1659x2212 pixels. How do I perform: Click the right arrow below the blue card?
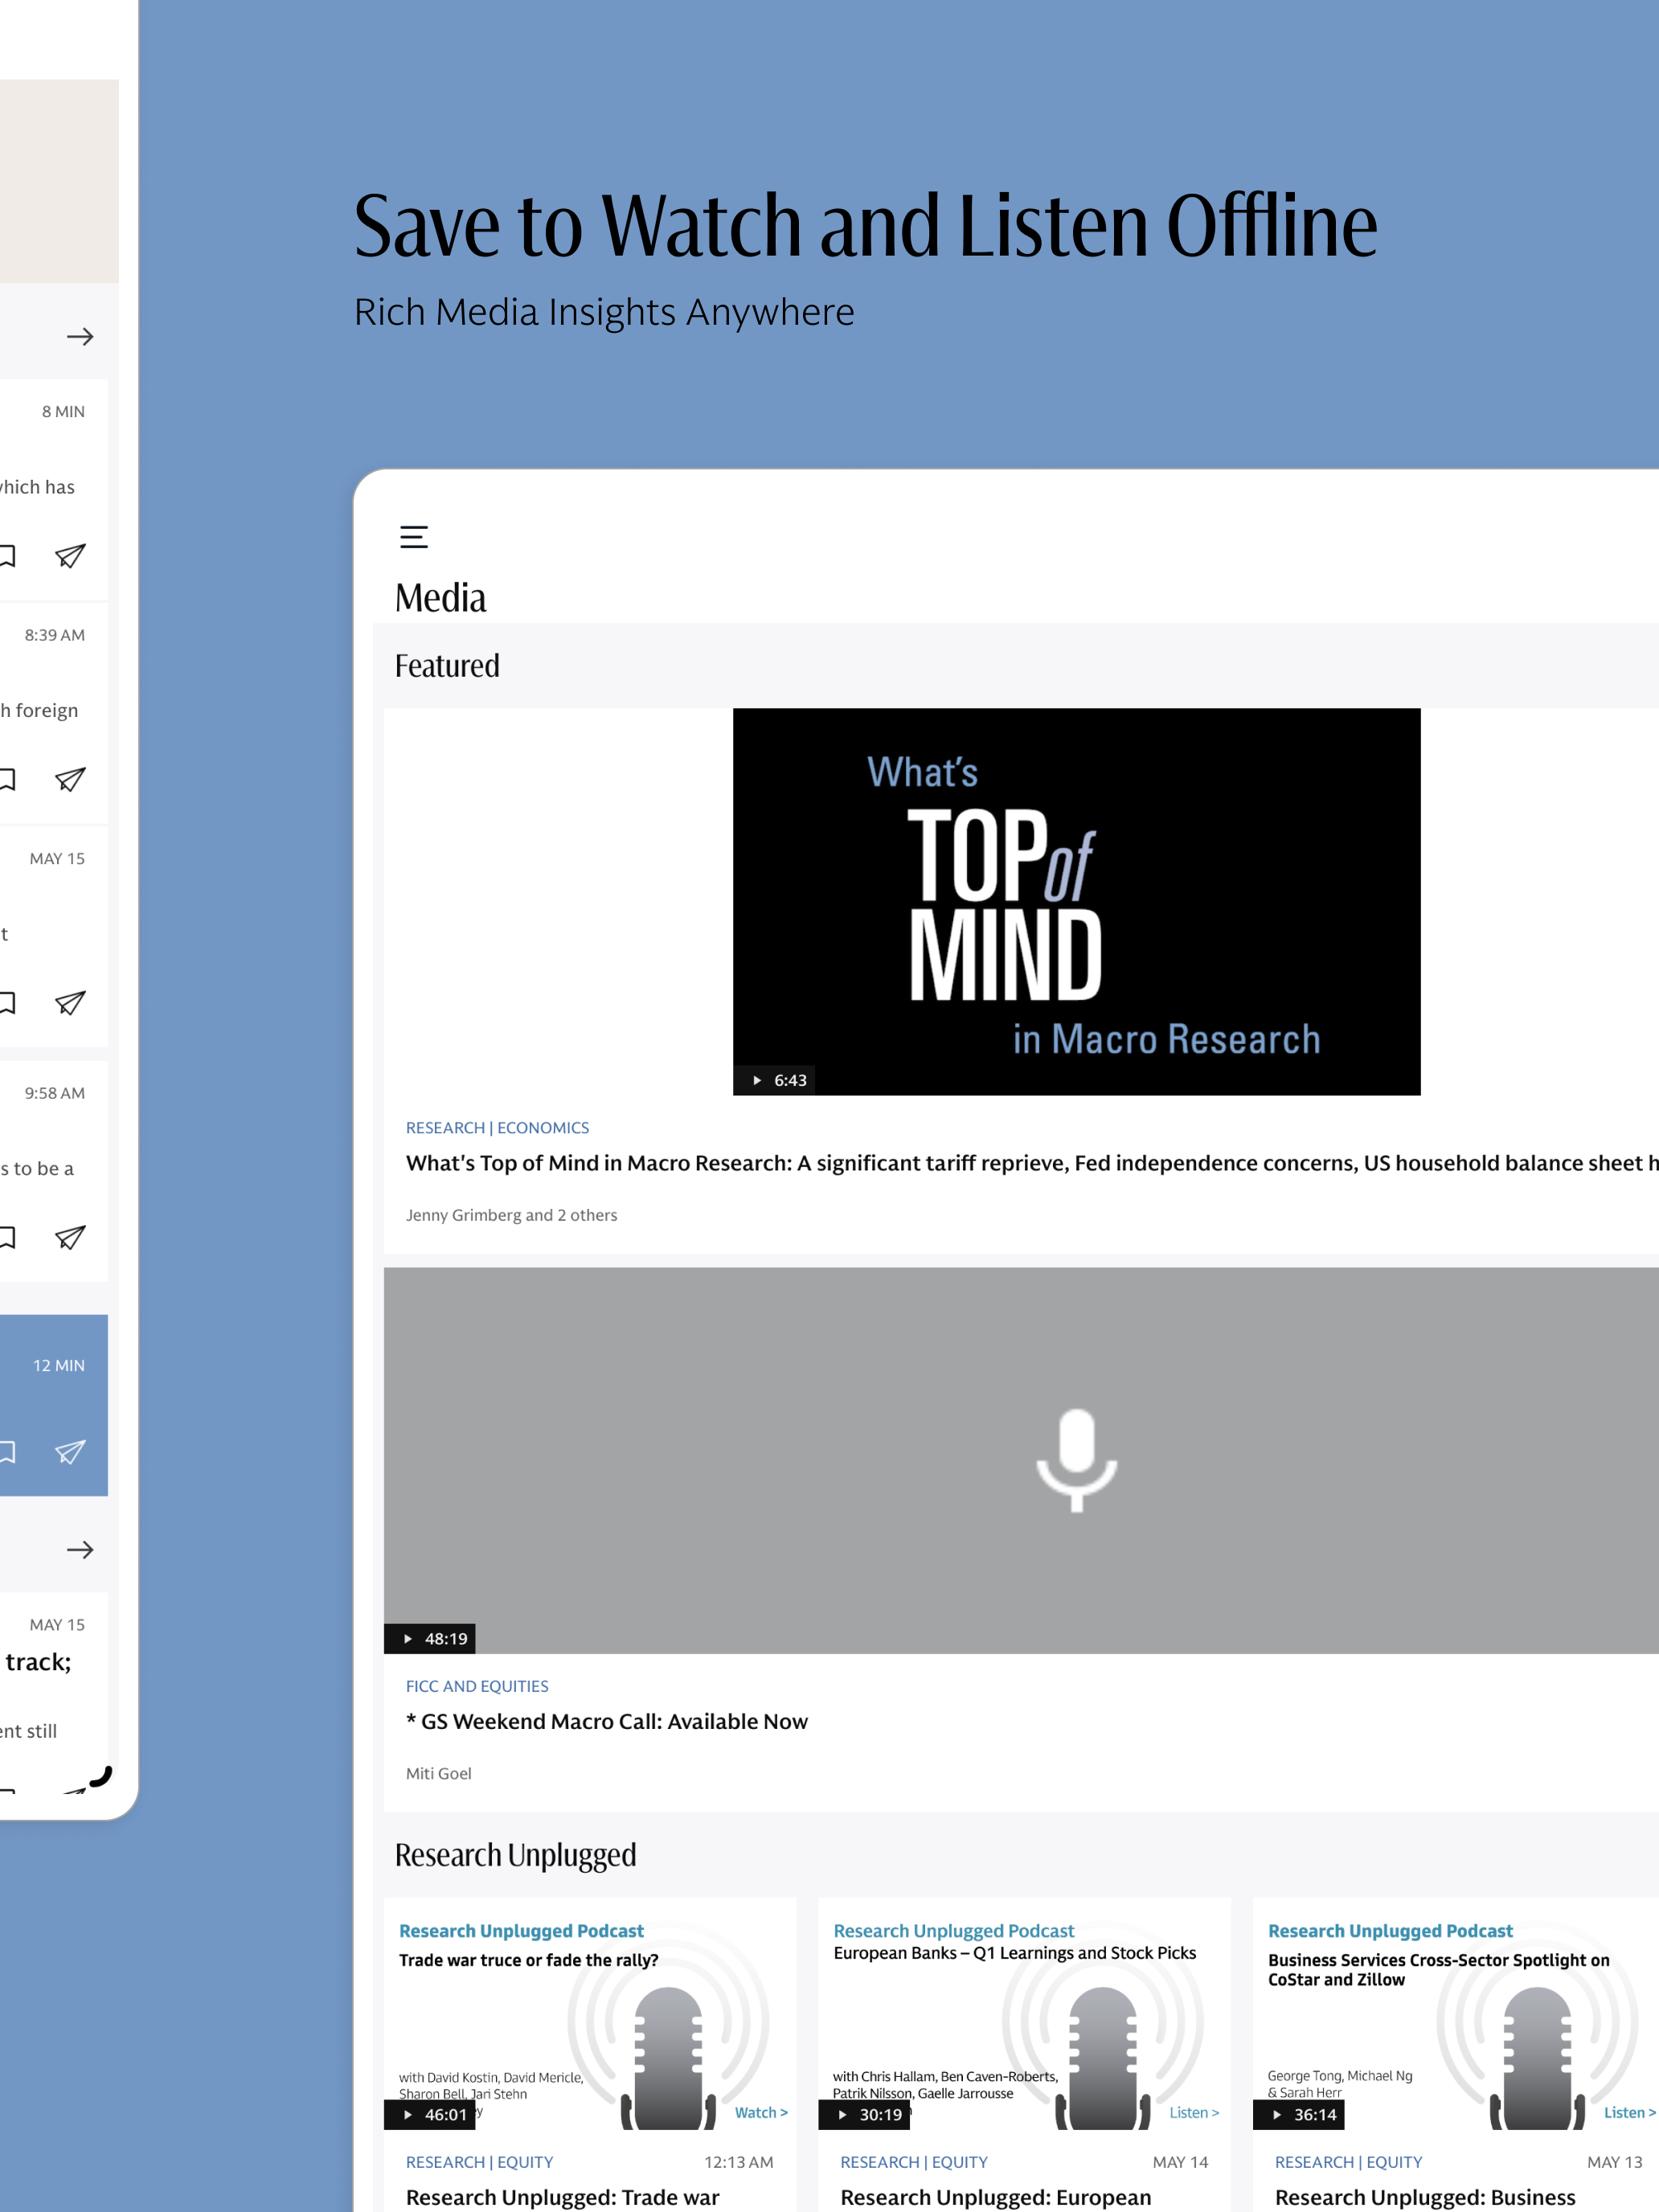coord(80,1550)
